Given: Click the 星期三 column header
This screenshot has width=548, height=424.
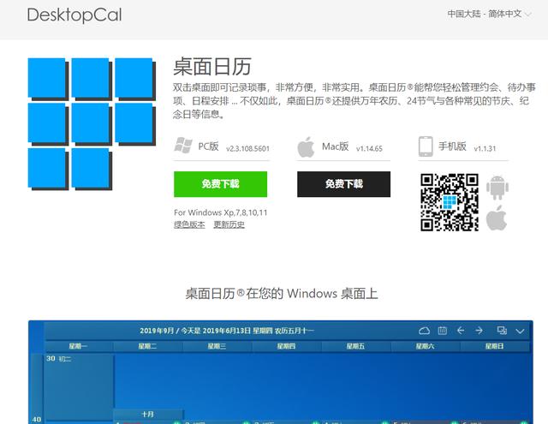Looking at the screenshot, I should point(217,346).
